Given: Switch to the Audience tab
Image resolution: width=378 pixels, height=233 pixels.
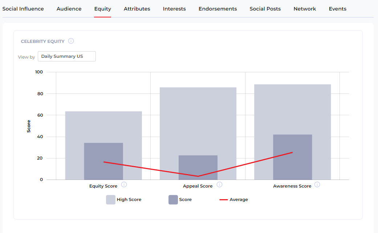Looking at the screenshot, I should 69,9.
